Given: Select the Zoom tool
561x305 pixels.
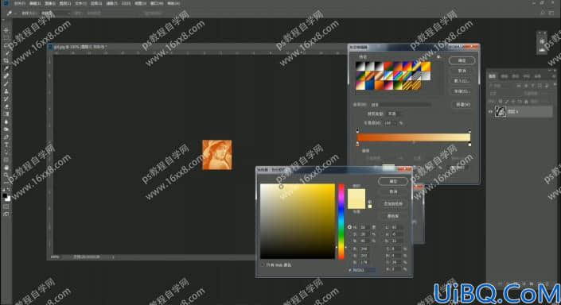Looking at the screenshot, I should [6, 175].
